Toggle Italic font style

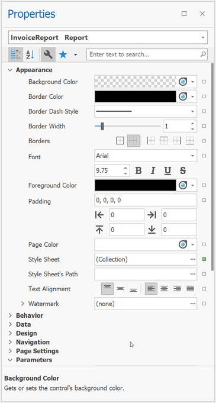point(153,170)
